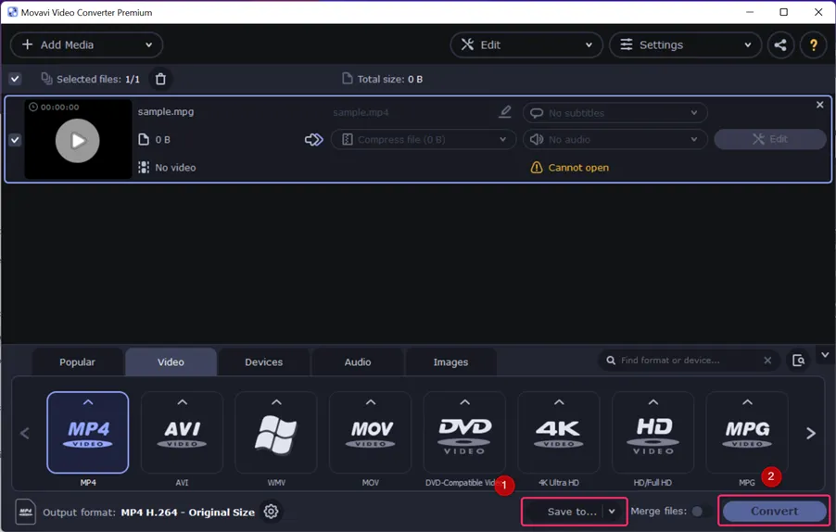Image resolution: width=836 pixels, height=532 pixels.
Task: Open Help via the question mark icon
Action: [x=813, y=44]
